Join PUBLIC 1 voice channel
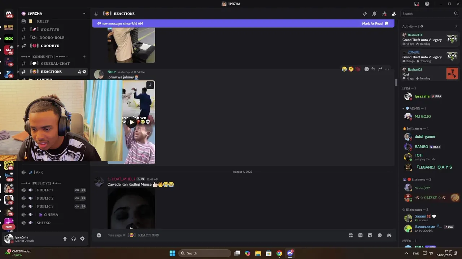This screenshot has width=462, height=259. tap(54, 190)
